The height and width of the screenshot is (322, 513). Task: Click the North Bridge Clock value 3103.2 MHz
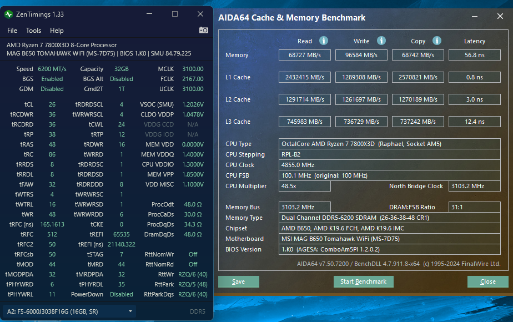point(474,186)
